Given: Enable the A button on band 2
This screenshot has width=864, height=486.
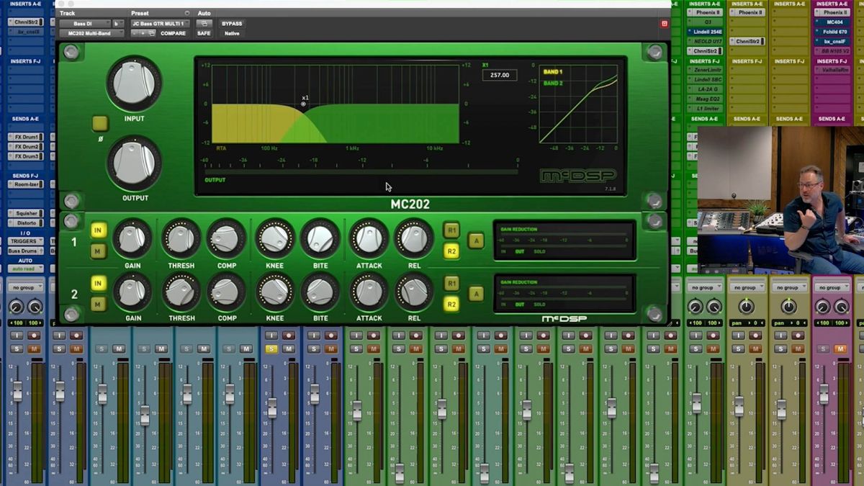Looking at the screenshot, I should click(x=476, y=294).
